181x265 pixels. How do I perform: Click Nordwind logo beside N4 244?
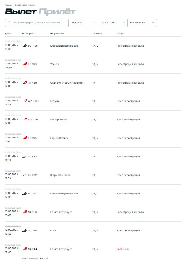point(25,249)
